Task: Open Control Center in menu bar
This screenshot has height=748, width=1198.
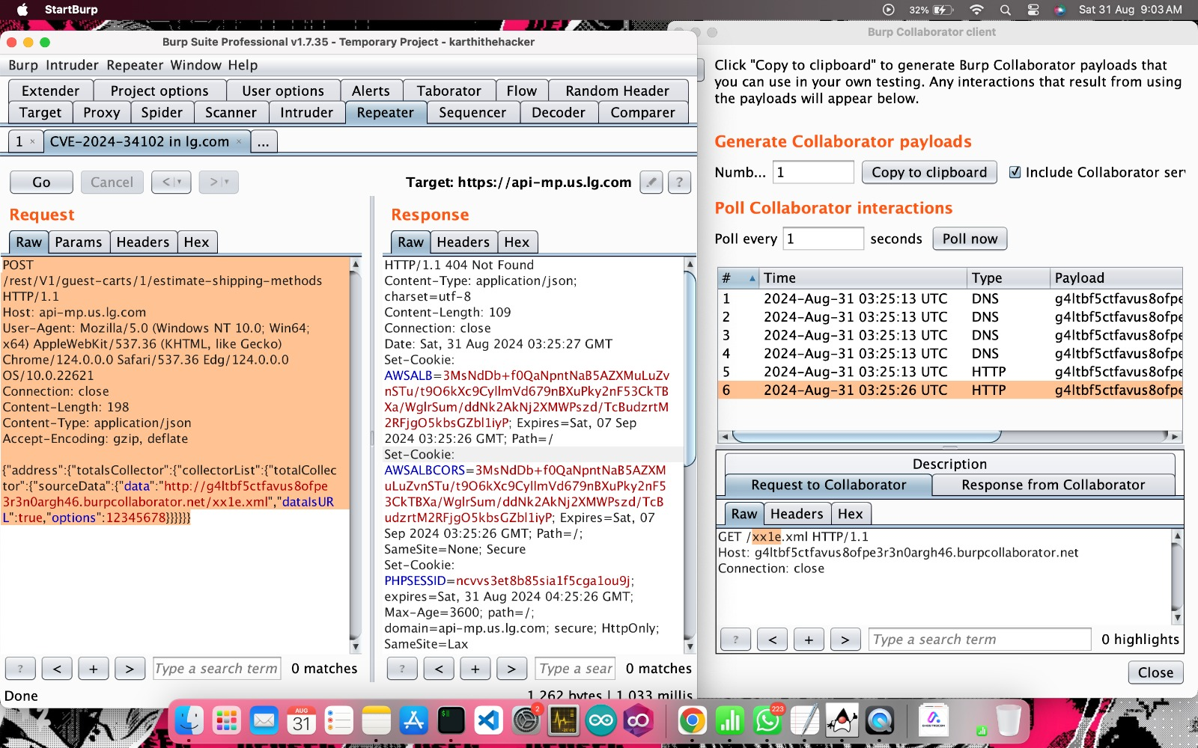Action: (1033, 10)
